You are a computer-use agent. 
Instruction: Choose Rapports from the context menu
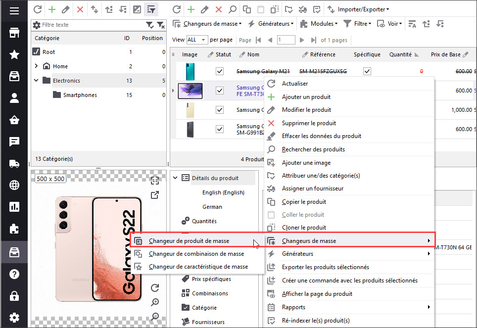(x=349, y=307)
